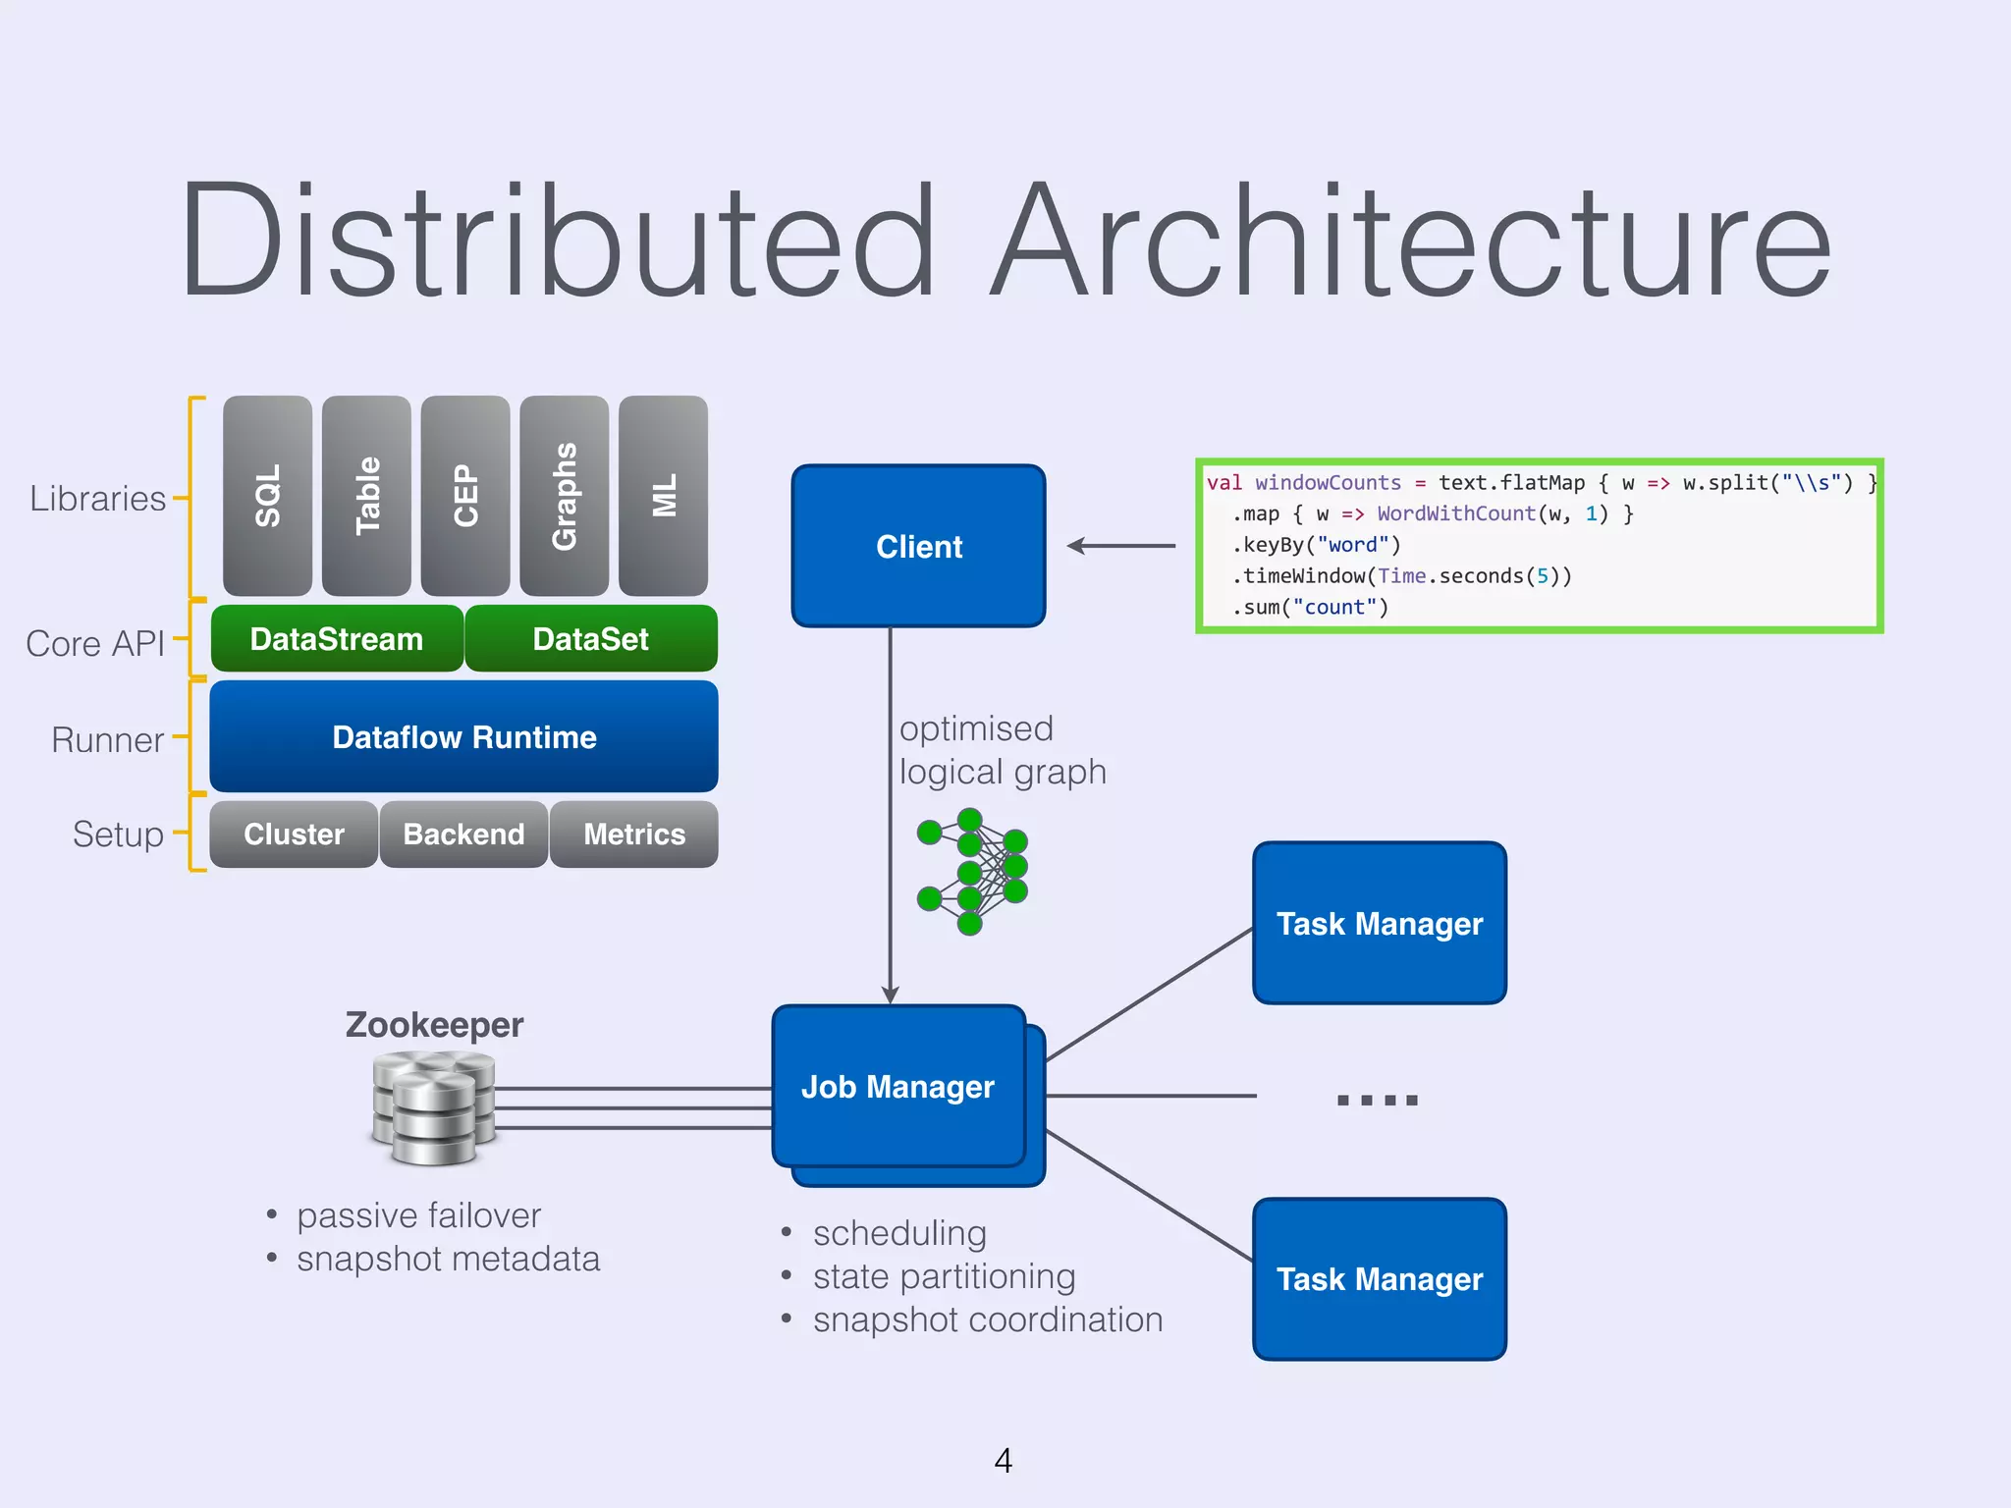Image resolution: width=2011 pixels, height=1508 pixels.
Task: Click the 'Core API' label
Action: (94, 643)
